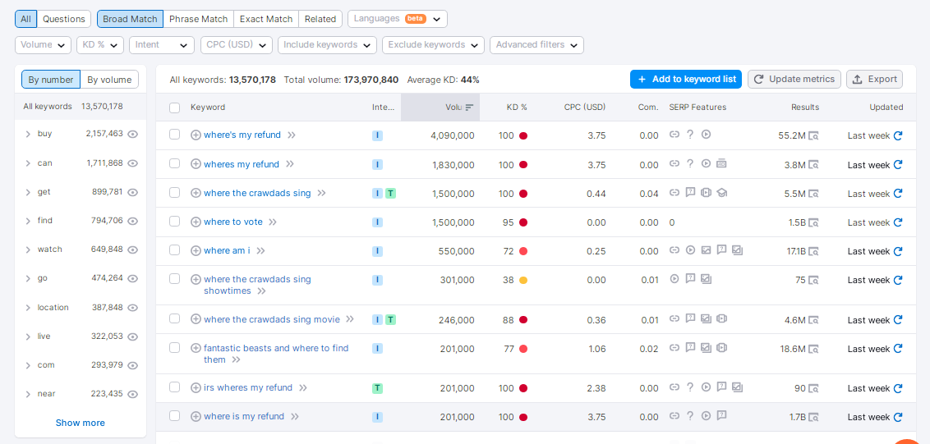Image resolution: width=930 pixels, height=444 pixels.
Task: Sort by the KD % column header
Action: click(517, 108)
